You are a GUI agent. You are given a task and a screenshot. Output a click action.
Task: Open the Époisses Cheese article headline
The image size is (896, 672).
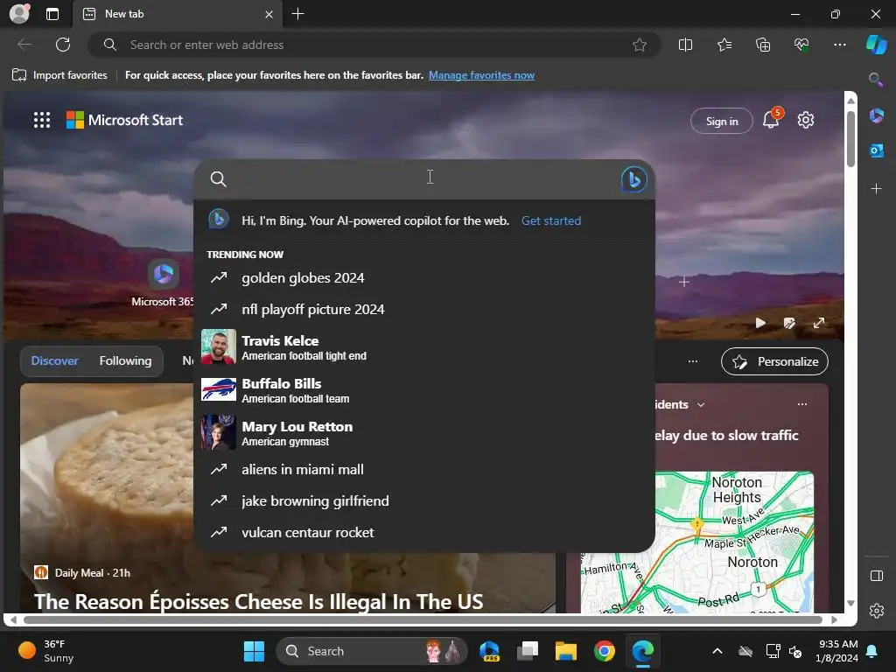click(258, 602)
